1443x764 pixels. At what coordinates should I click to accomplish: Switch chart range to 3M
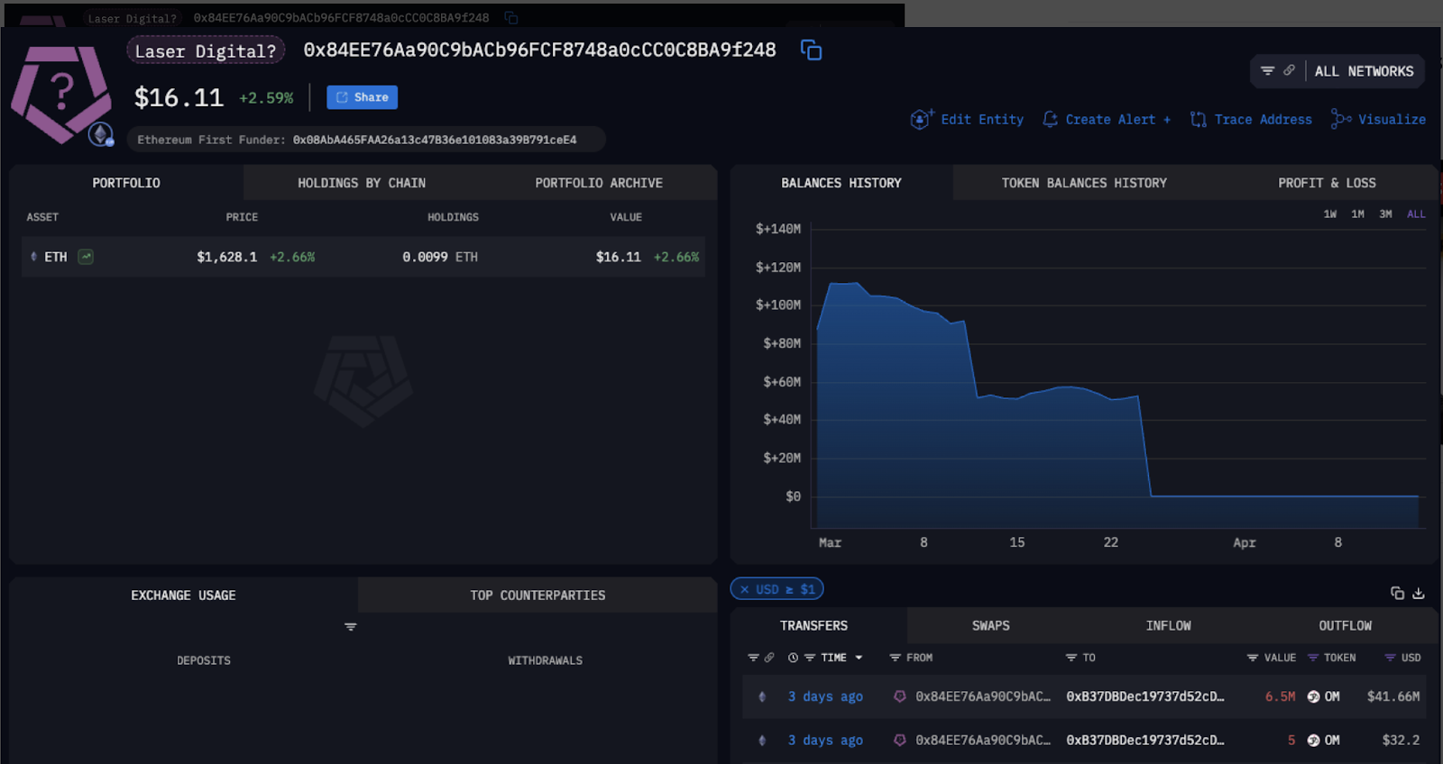(1385, 214)
